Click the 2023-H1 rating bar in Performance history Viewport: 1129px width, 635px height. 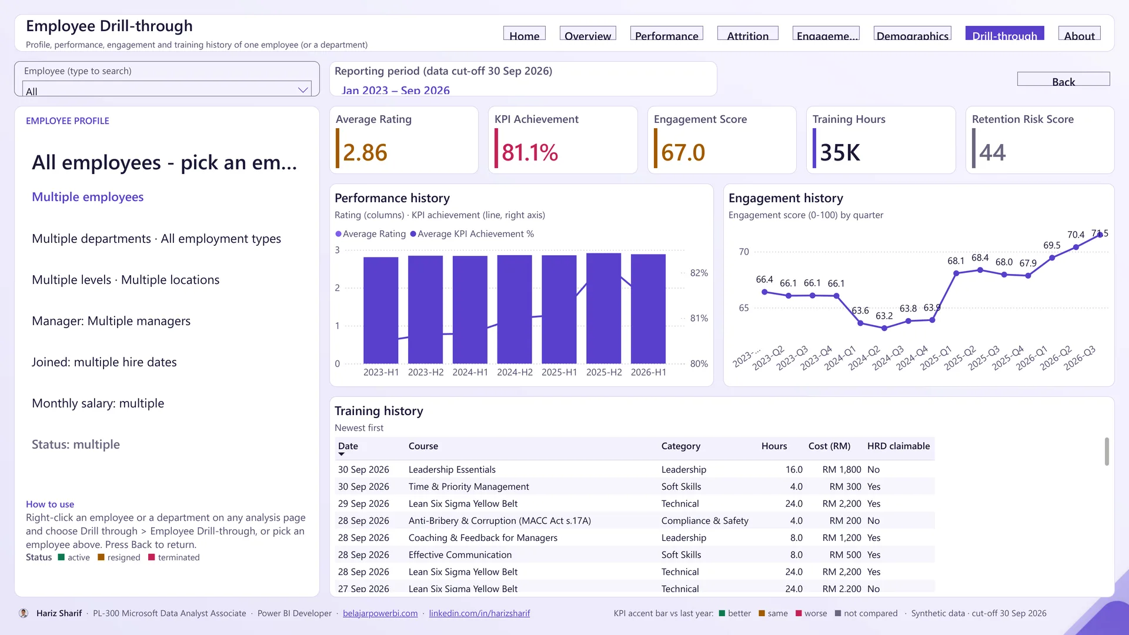click(381, 310)
